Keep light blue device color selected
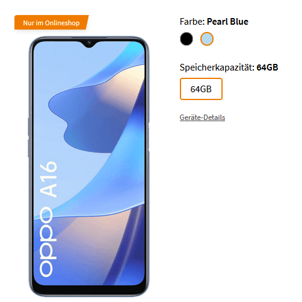Image resolution: width=302 pixels, height=302 pixels. click(207, 39)
